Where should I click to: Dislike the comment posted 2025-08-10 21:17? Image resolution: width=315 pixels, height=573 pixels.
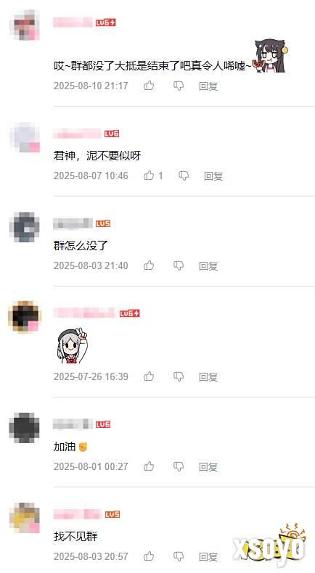[178, 86]
